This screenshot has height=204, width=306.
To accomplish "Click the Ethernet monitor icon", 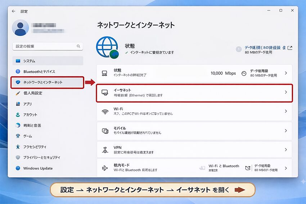I will click(105, 92).
